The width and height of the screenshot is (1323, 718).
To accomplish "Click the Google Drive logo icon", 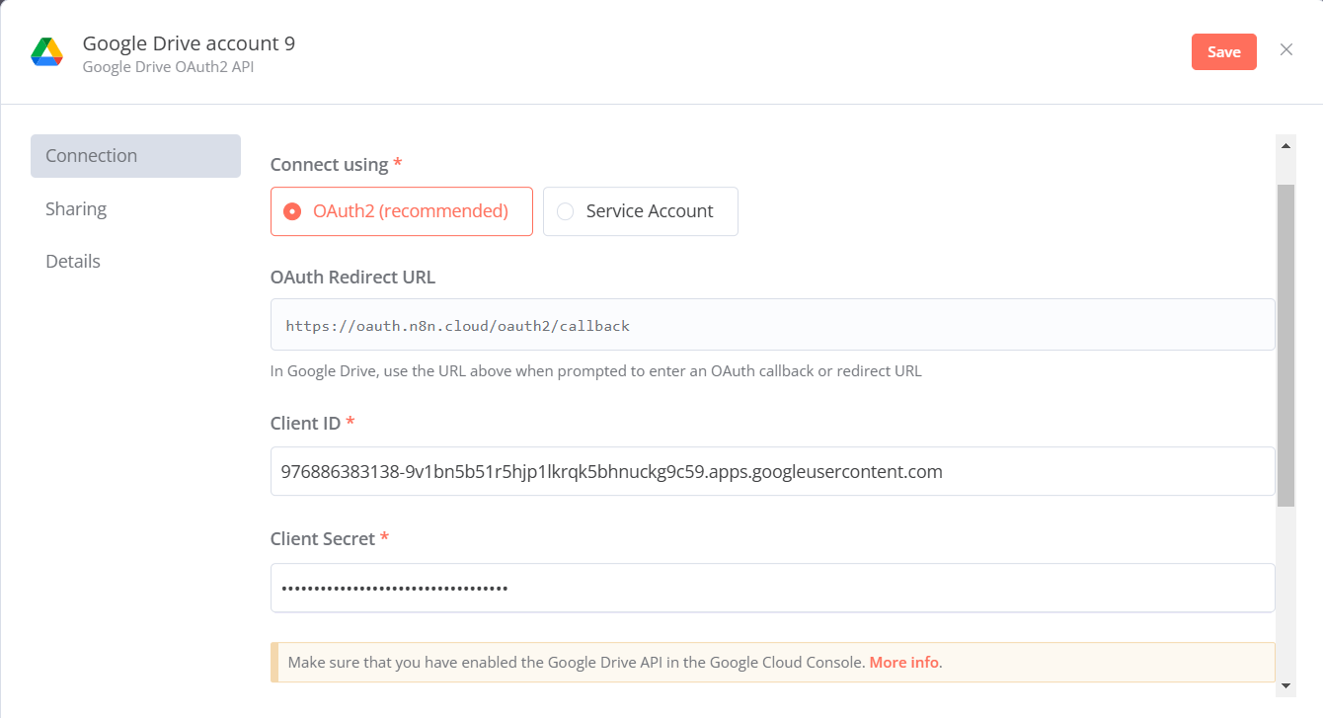I will (46, 52).
